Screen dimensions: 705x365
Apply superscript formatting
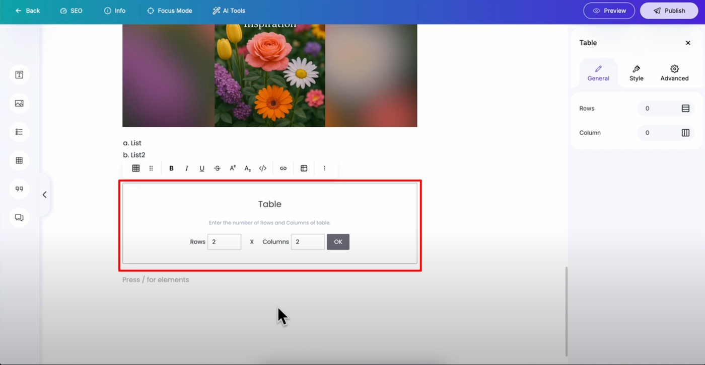point(233,168)
